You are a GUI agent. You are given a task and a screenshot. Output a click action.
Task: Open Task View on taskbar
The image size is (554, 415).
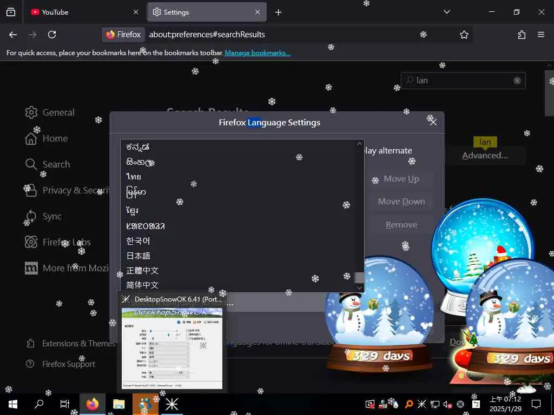tap(65, 404)
